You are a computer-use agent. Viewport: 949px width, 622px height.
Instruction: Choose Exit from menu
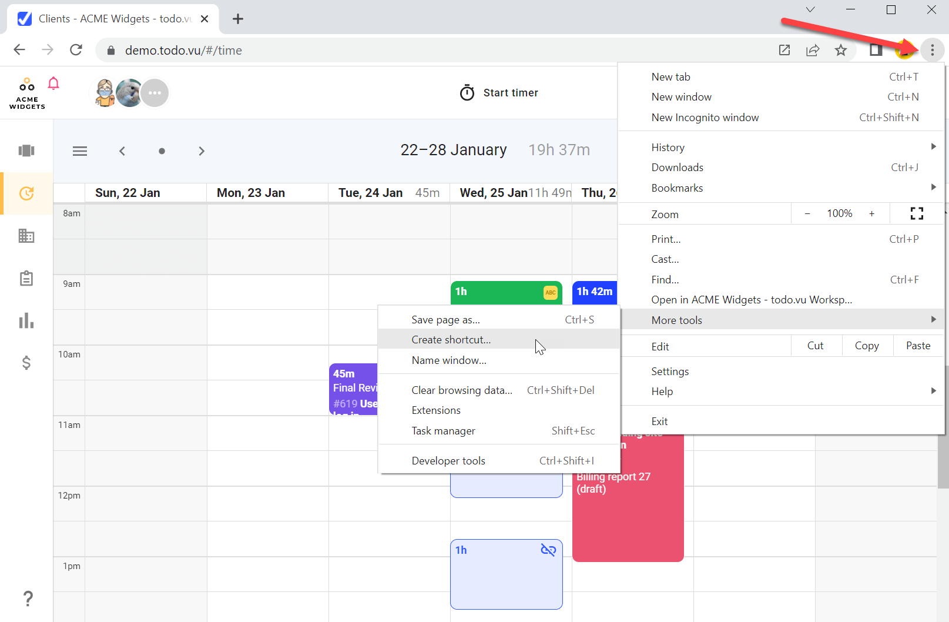point(781,421)
